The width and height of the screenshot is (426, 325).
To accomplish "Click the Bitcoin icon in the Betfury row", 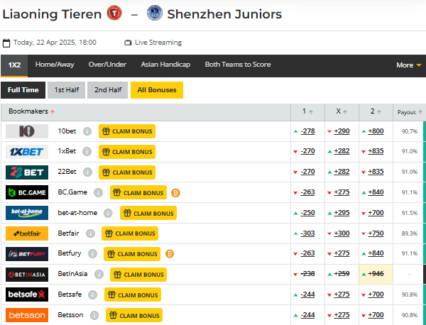I will [x=170, y=254].
